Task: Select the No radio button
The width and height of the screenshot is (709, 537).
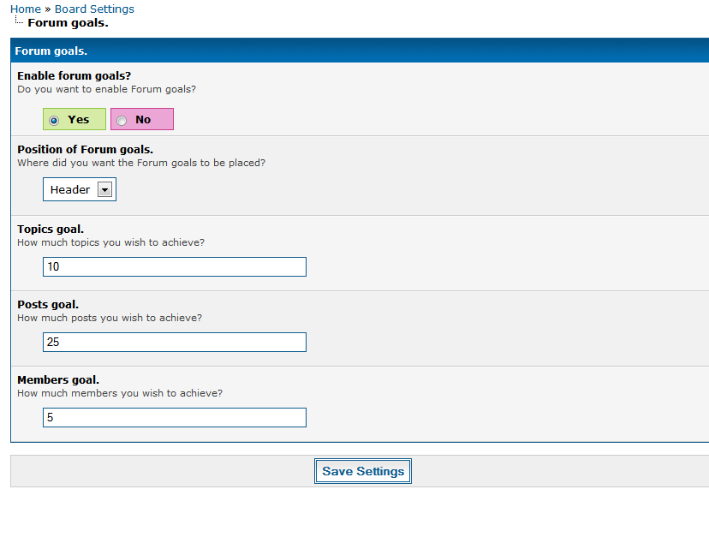Action: (122, 120)
